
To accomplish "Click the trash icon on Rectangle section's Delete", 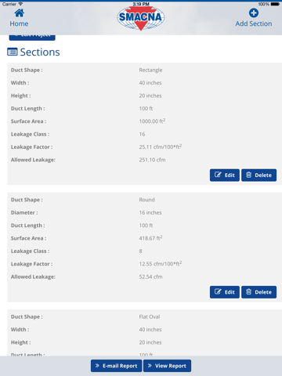I will (248, 175).
